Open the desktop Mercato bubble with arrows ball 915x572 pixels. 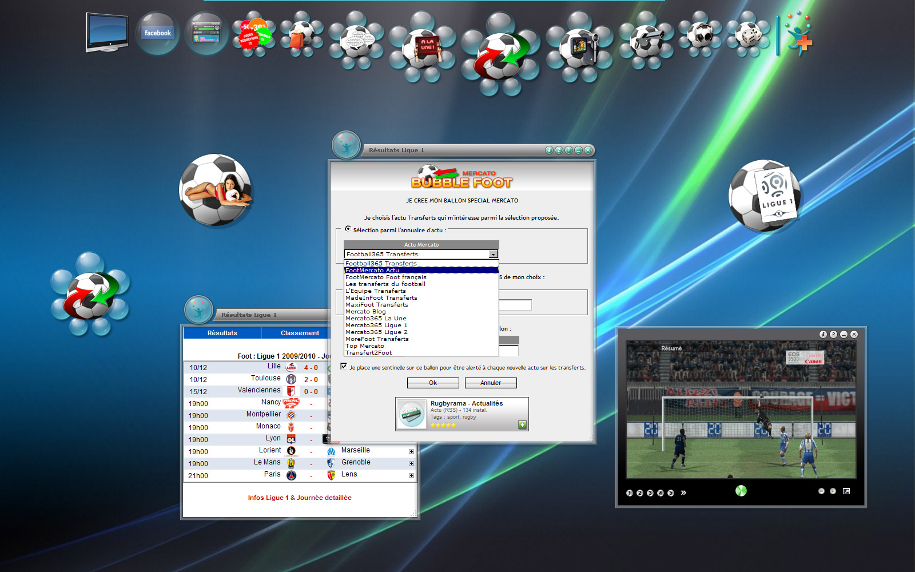coord(90,294)
